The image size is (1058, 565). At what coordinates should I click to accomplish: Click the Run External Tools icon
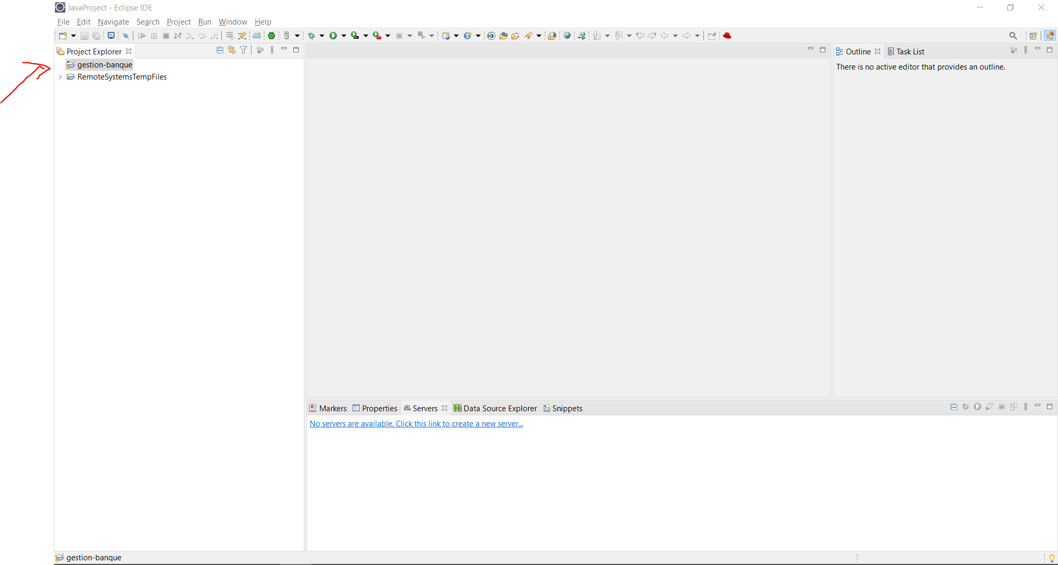pos(377,36)
